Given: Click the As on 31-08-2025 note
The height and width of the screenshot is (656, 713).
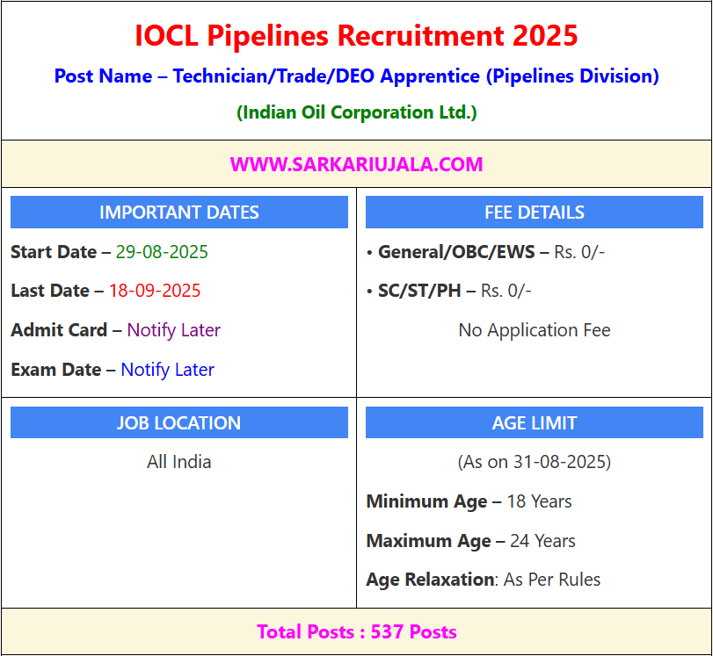Looking at the screenshot, I should click(x=534, y=462).
